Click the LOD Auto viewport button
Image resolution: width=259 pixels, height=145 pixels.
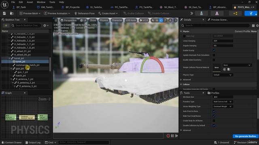point(131,20)
